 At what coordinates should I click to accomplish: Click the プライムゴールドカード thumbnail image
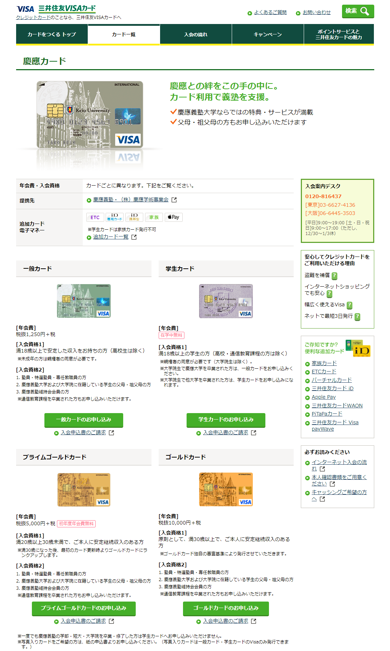tap(84, 489)
